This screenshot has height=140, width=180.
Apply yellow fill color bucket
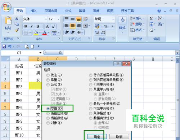click(x=36, y=32)
